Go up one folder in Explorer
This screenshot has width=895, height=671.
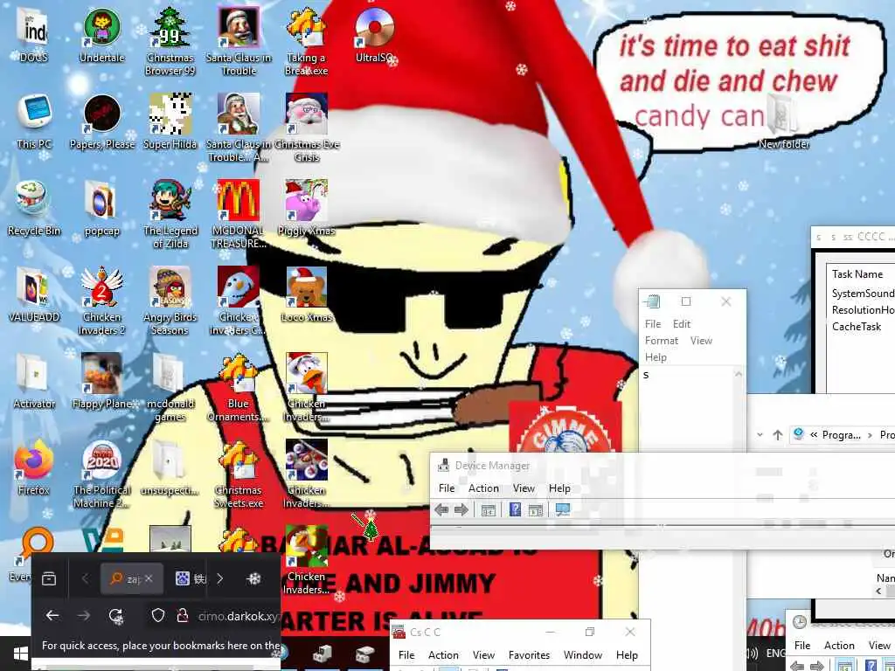coord(777,435)
